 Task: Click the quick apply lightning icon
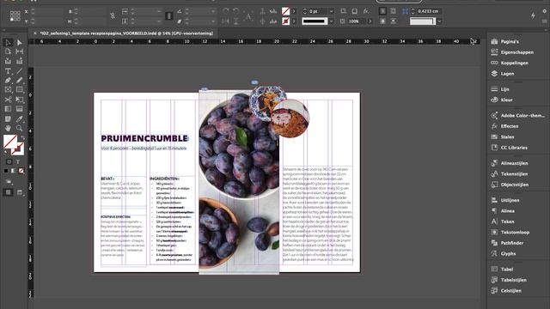533,15
